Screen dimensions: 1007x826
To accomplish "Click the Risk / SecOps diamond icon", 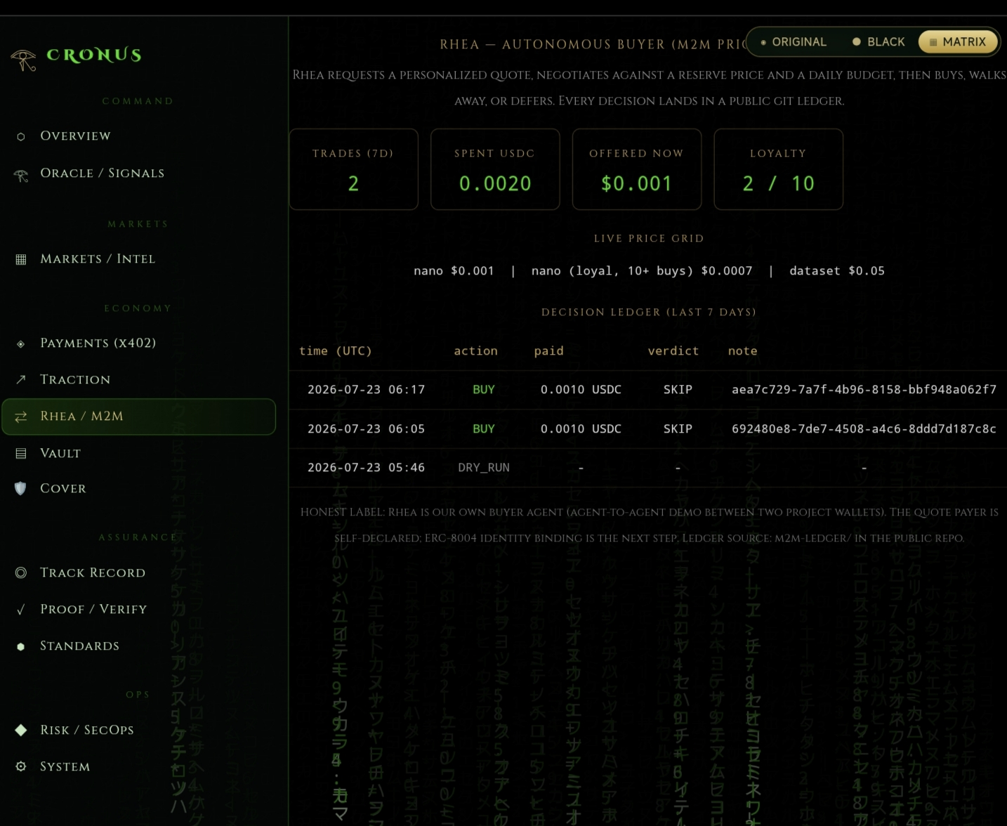I will [21, 730].
